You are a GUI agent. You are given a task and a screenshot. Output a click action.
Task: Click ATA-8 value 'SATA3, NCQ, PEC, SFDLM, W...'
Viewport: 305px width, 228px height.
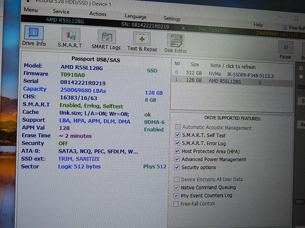pos(98,151)
